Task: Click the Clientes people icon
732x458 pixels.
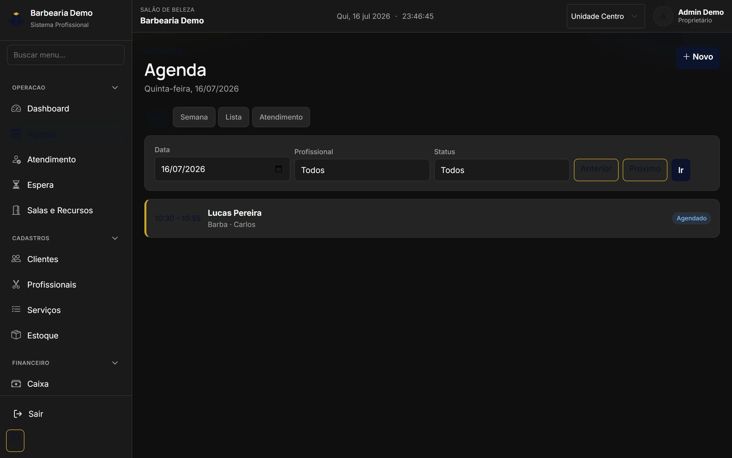Action: [x=16, y=259]
